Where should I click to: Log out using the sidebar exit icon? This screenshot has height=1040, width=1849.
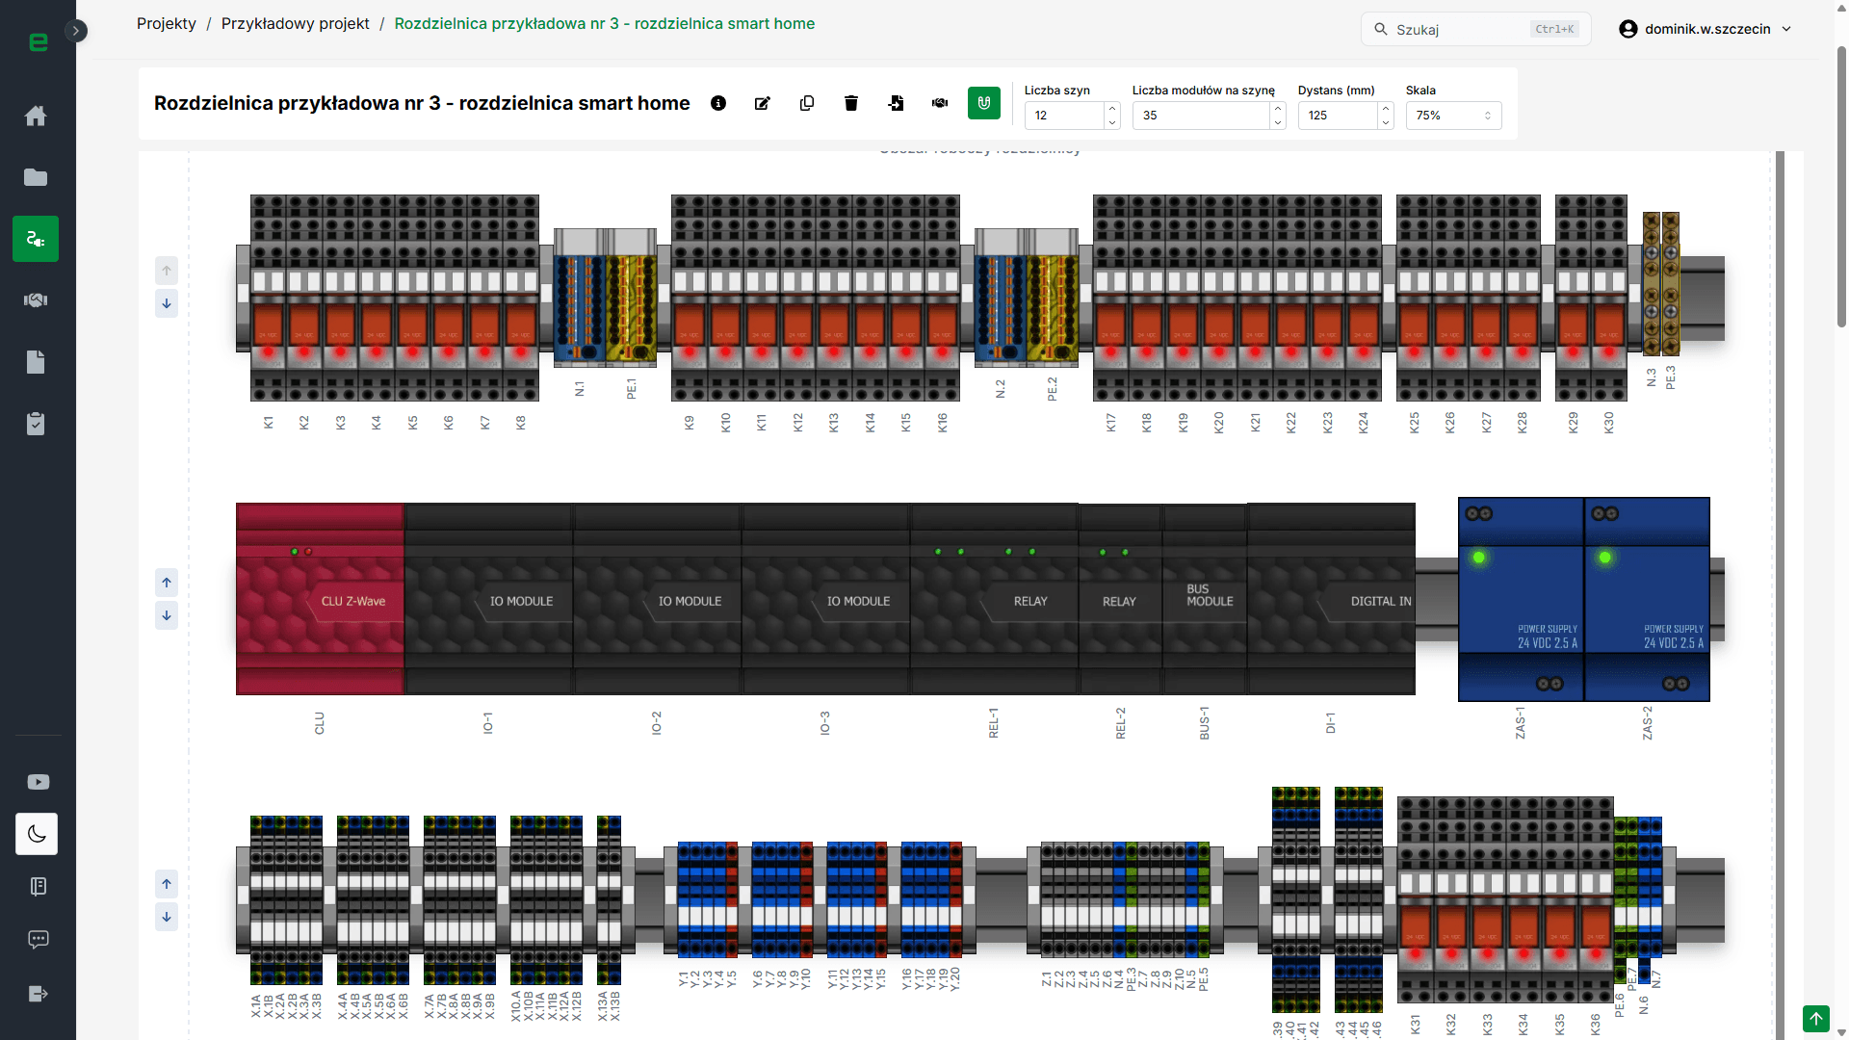[38, 994]
